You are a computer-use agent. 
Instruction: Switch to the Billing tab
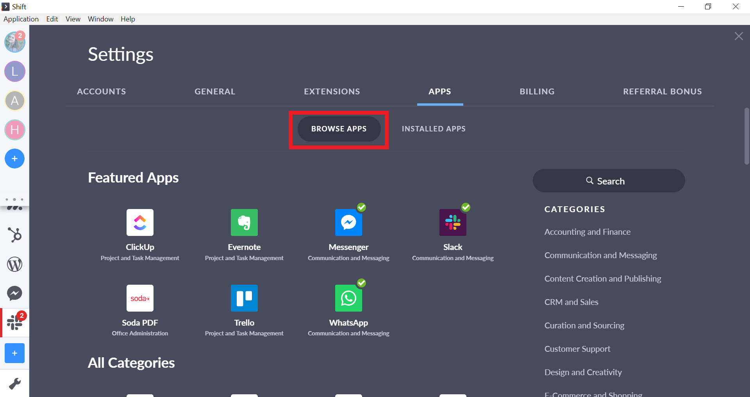(537, 92)
